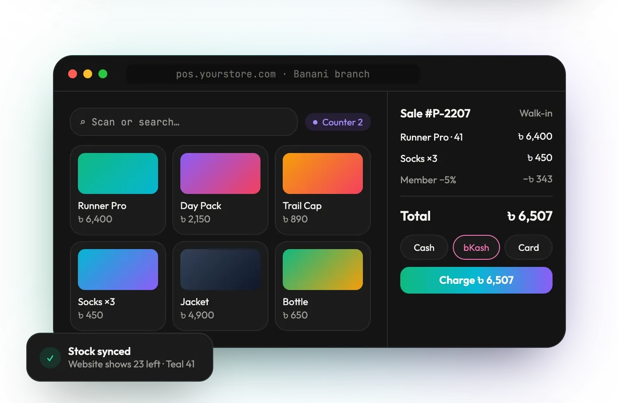Click the ৳ 650 price on Bottle
The height and width of the screenshot is (403, 618).
click(295, 315)
